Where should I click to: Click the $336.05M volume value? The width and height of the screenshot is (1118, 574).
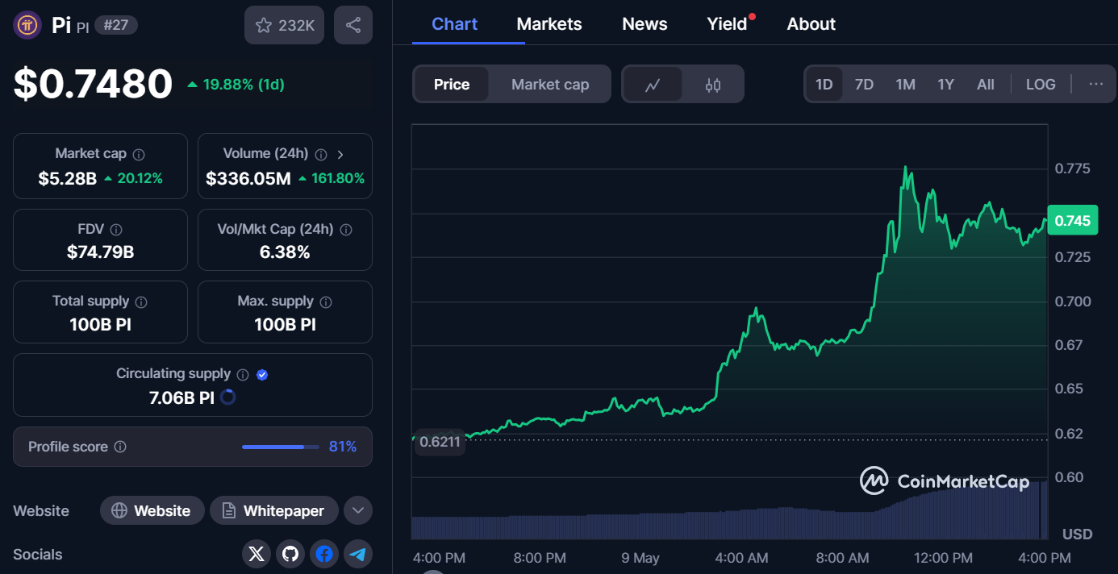[x=248, y=178]
